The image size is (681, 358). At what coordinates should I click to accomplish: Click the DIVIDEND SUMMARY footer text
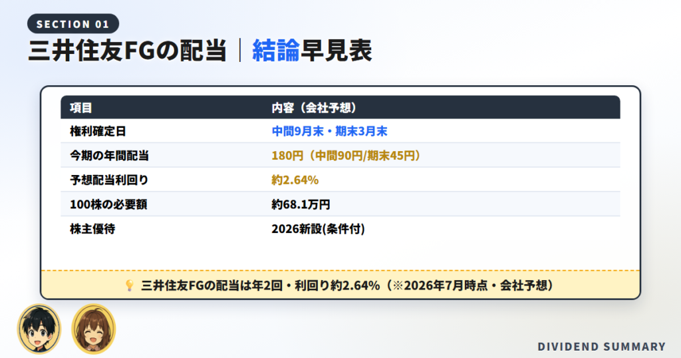click(601, 347)
